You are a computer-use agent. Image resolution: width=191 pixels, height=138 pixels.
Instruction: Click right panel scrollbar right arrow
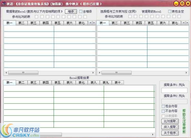coord(186,73)
